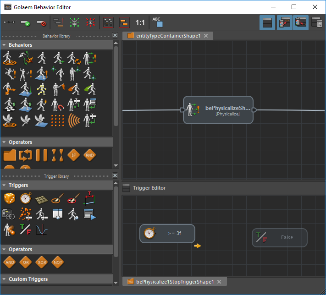Click the stop trigger red forbidden icon
This screenshot has height=295, width=326.
(41, 22)
